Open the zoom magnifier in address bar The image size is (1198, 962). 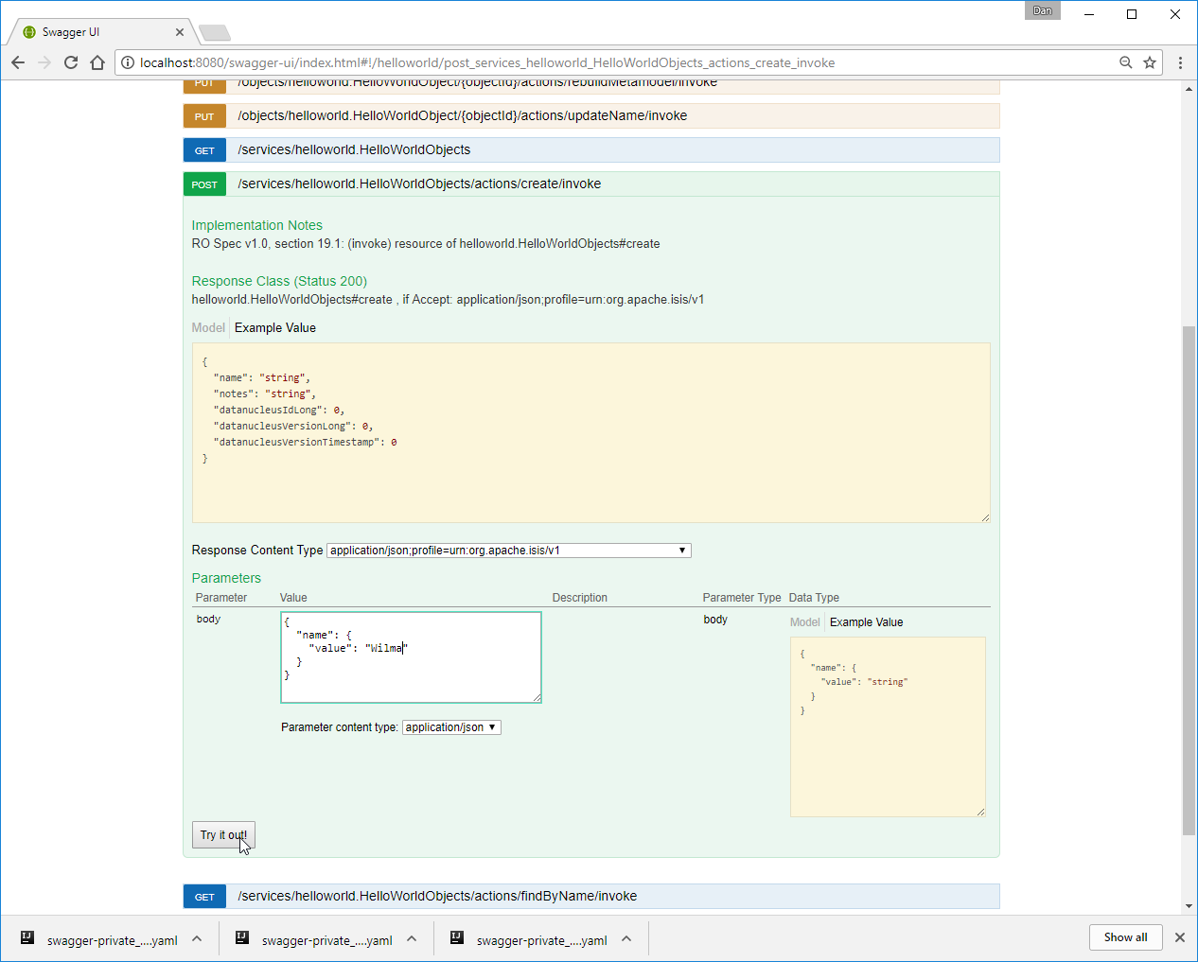[1125, 62]
